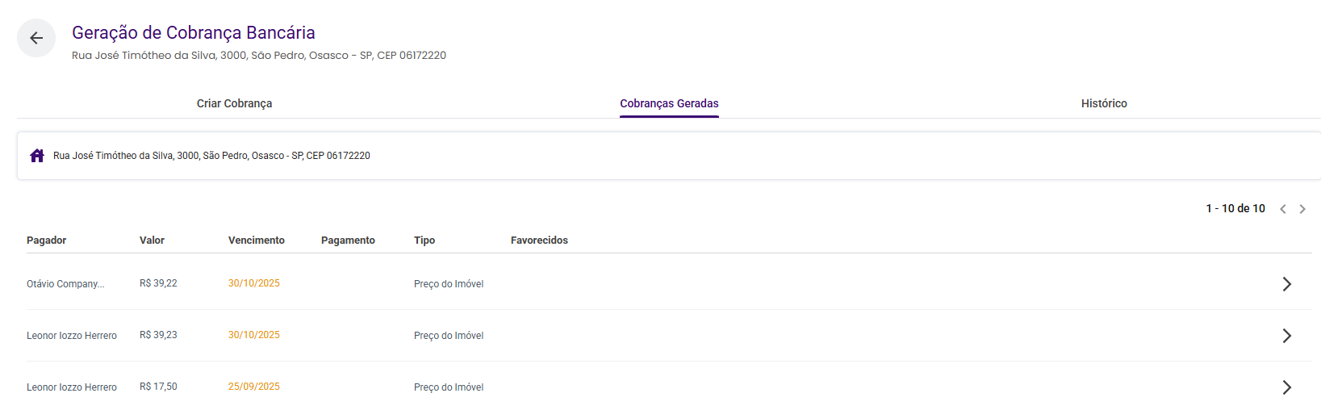1321x410 pixels.
Task: Sort by Pagador column header
Action: (x=47, y=241)
